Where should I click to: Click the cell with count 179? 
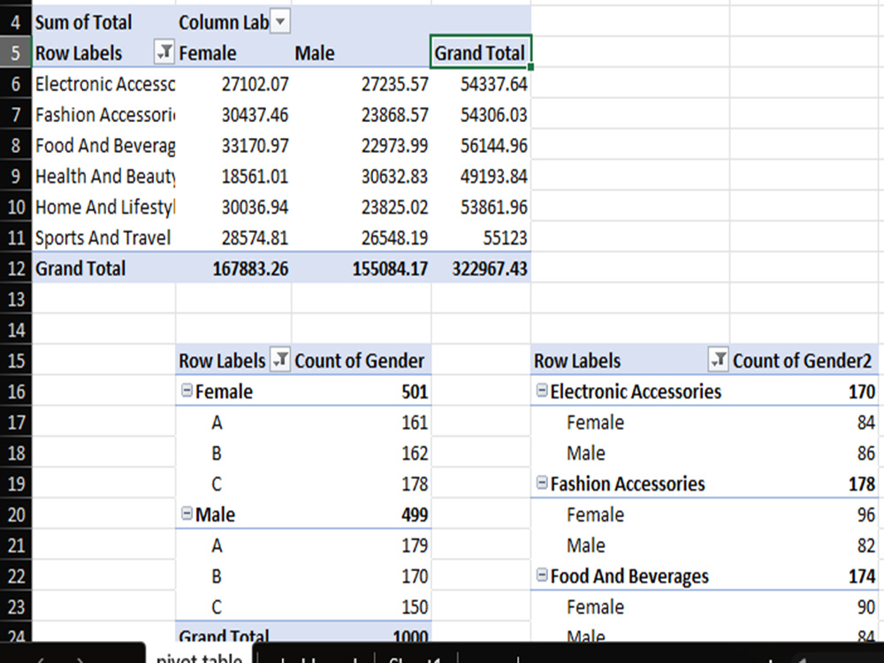click(362, 545)
